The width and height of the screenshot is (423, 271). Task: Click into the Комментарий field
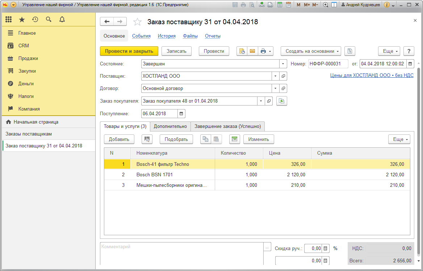(182, 254)
